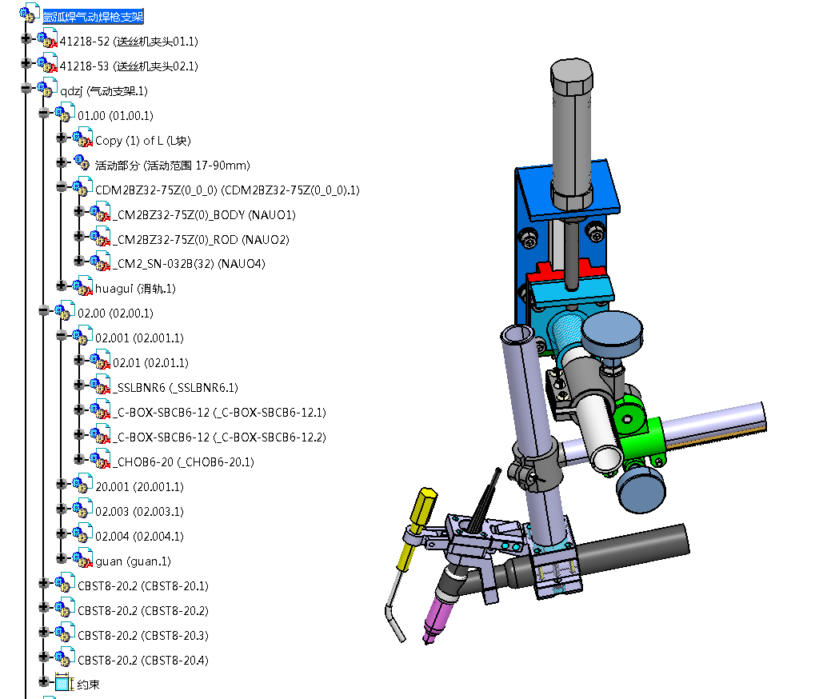The height and width of the screenshot is (699, 831).
Task: Select _CM2BZ32-75Z(0)_BODY (NAUO1) label
Action: tap(204, 214)
